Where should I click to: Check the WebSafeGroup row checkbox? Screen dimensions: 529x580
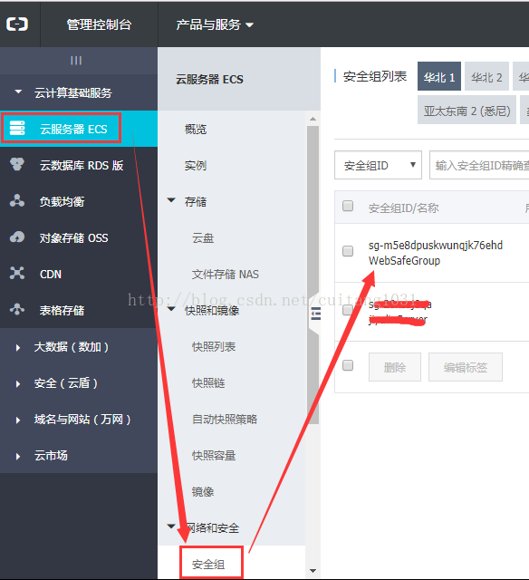pos(348,251)
